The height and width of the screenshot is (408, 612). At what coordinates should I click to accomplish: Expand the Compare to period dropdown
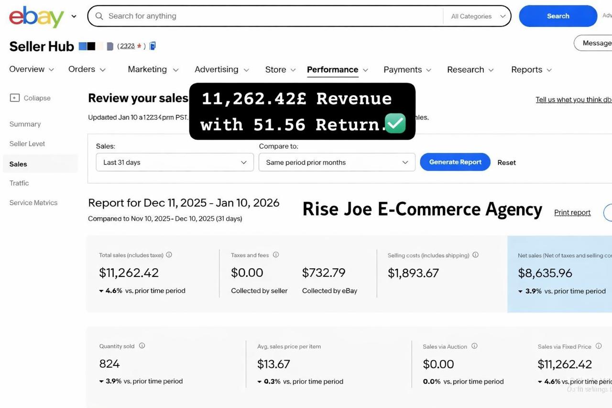[337, 162]
